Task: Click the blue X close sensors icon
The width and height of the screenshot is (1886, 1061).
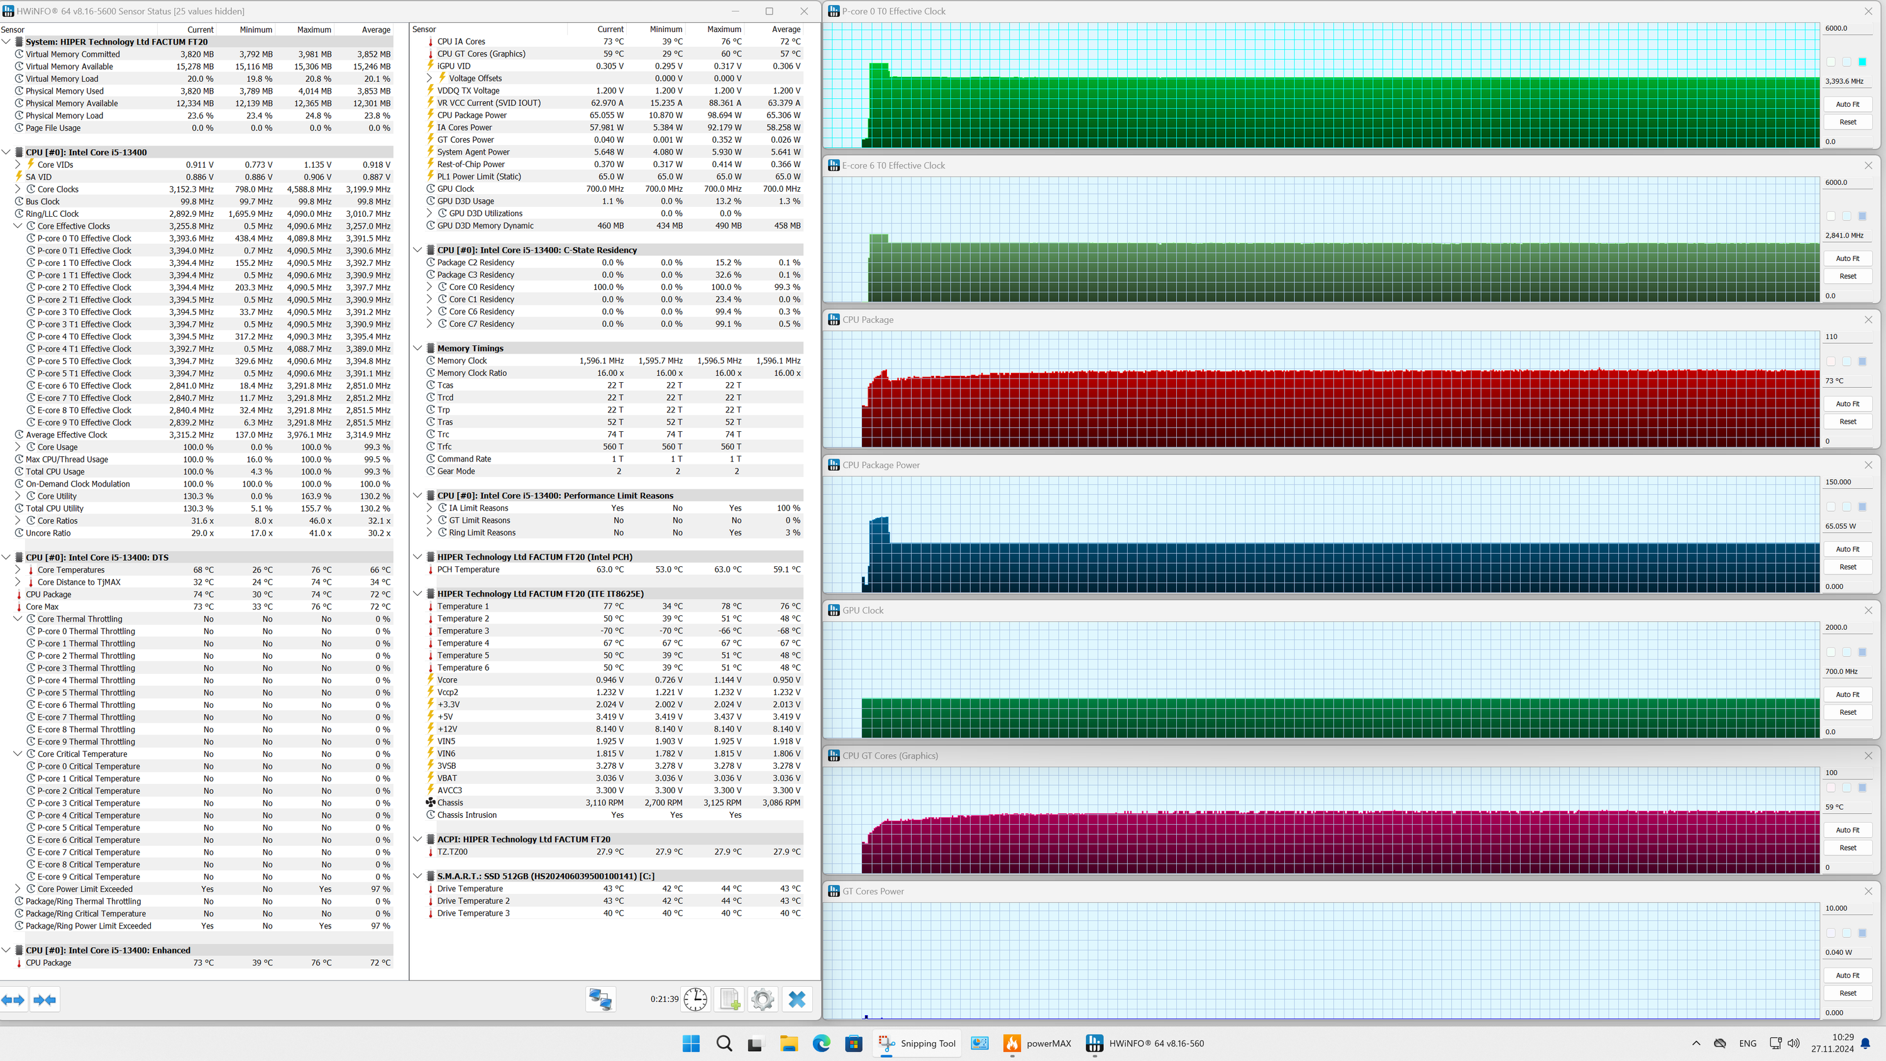Action: point(797,999)
